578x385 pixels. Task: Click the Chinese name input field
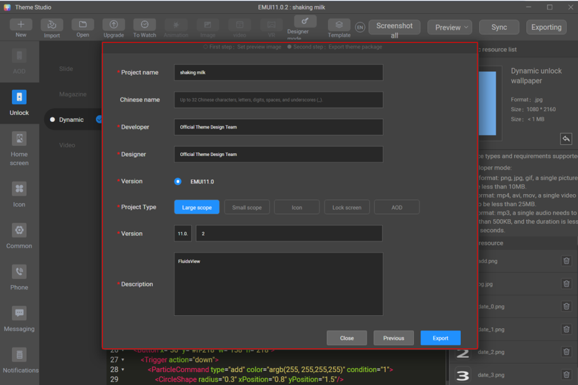point(278,100)
